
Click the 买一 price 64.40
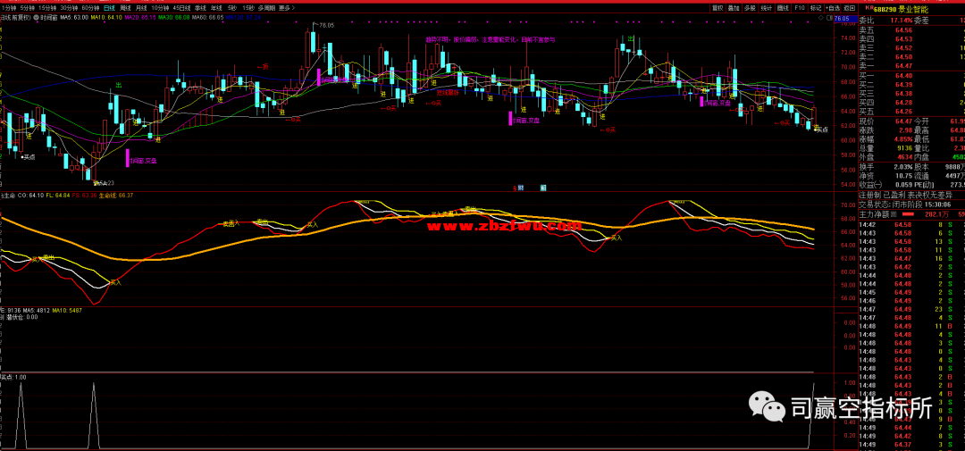click(903, 76)
